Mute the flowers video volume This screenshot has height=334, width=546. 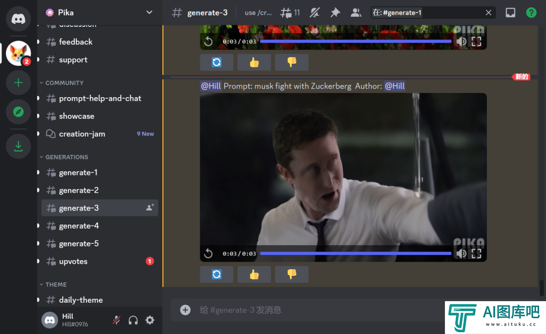click(x=462, y=41)
